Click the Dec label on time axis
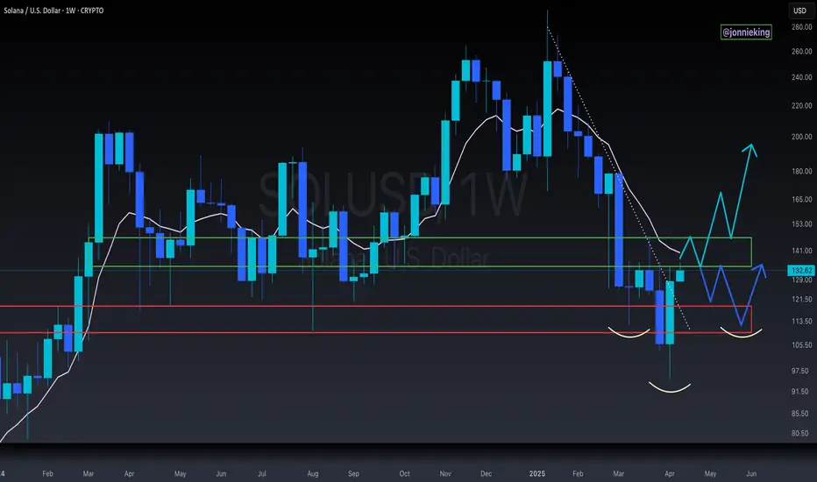Screen dimensions: 817x482 coord(486,473)
